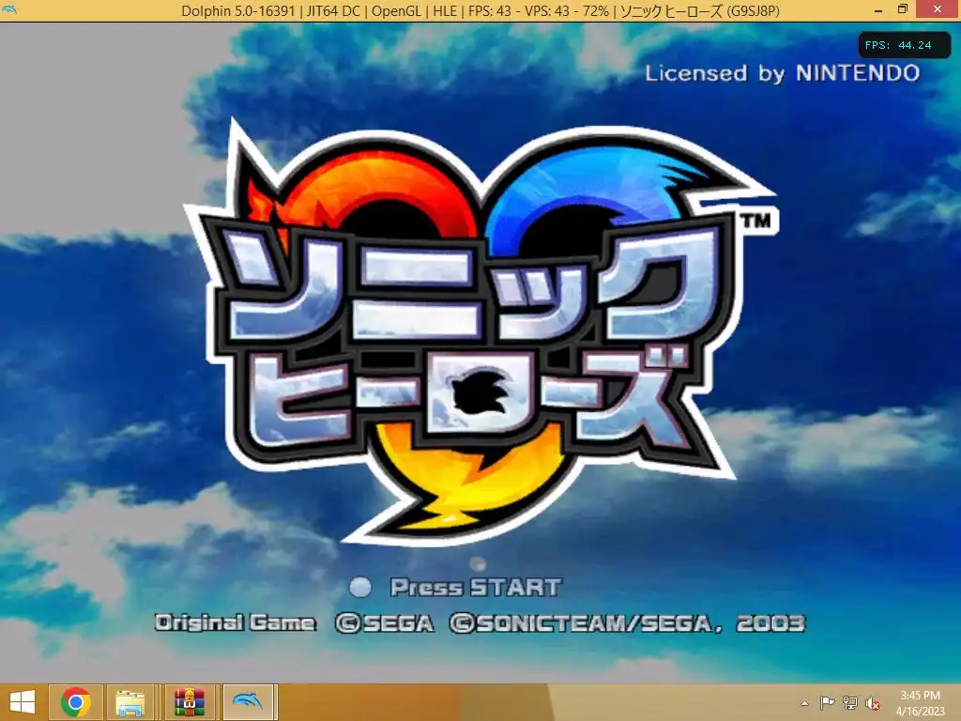This screenshot has width=961, height=721.
Task: Open the clock showing 3:45 PM
Action: pos(920,696)
